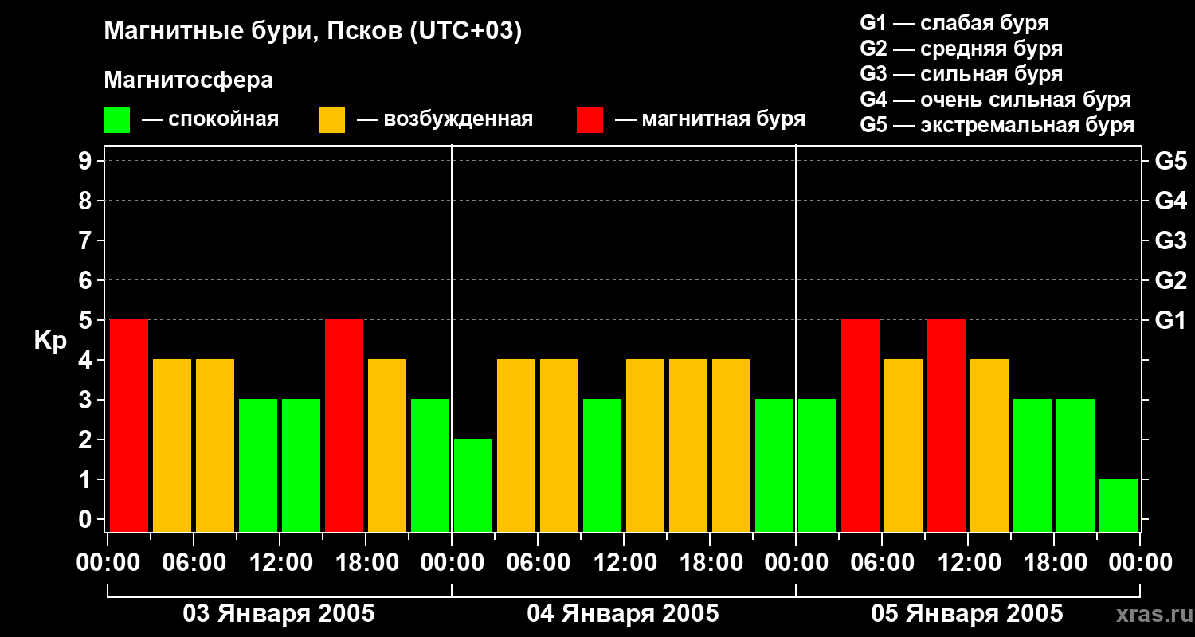Viewport: 1195px width, 637px height.
Task: Click the yellow bar starting 12:00, 05 Января
Action: pos(989,445)
